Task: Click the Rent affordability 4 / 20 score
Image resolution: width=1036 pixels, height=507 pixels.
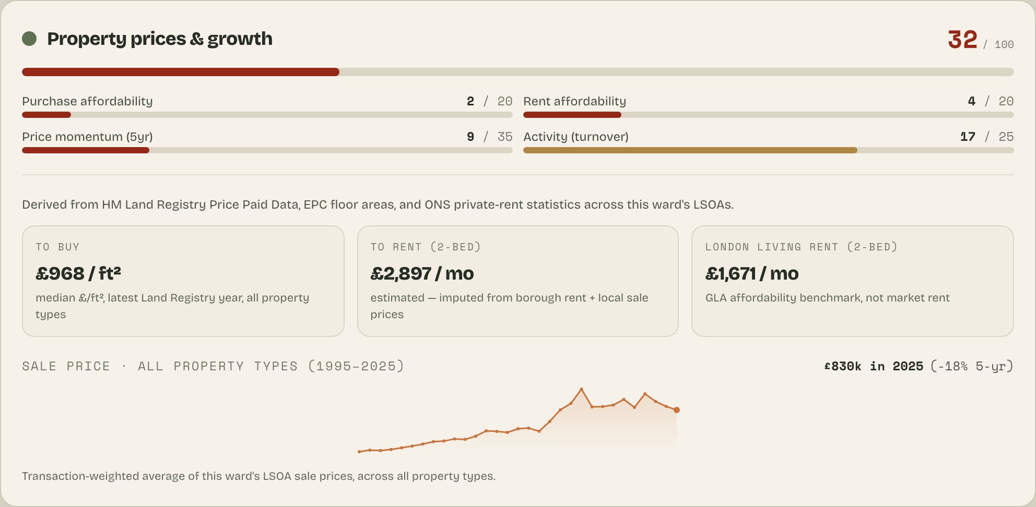Action: (991, 101)
